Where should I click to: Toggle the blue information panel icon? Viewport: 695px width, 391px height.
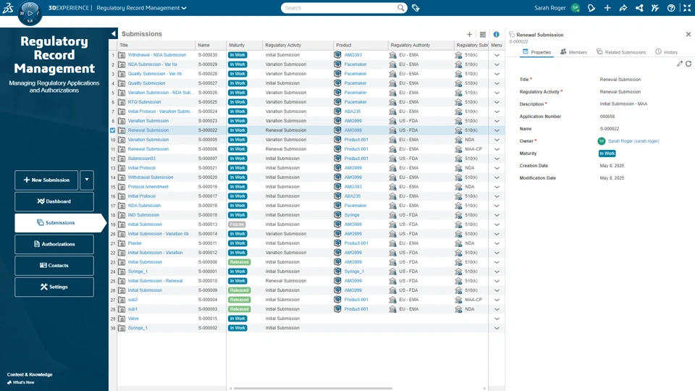click(496, 34)
